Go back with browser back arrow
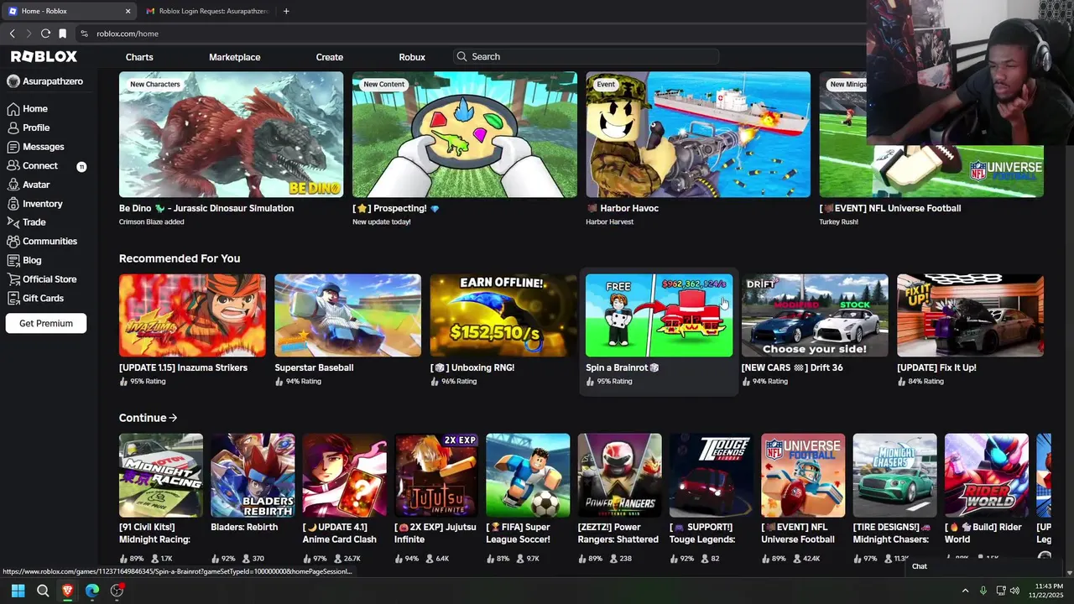1074x604 pixels. tap(12, 34)
